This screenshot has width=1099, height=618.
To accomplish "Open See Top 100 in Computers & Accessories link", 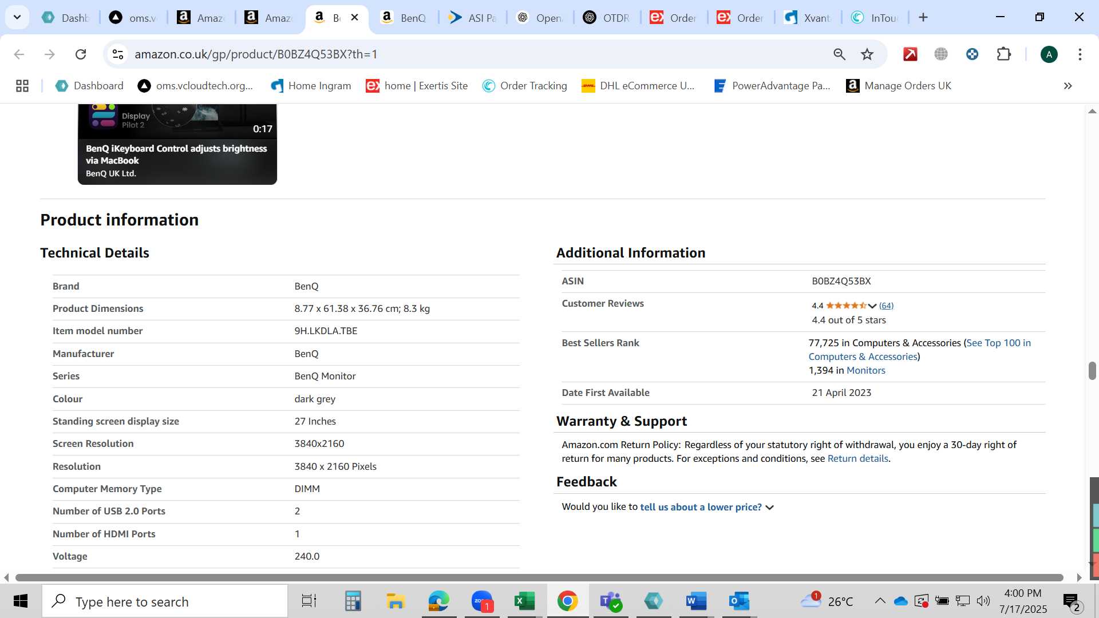I will click(x=920, y=350).
